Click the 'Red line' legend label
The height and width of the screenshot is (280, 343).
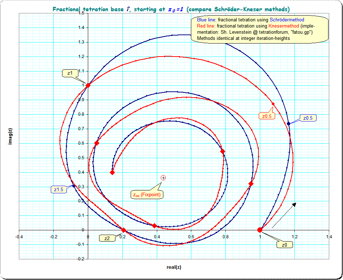(206, 26)
